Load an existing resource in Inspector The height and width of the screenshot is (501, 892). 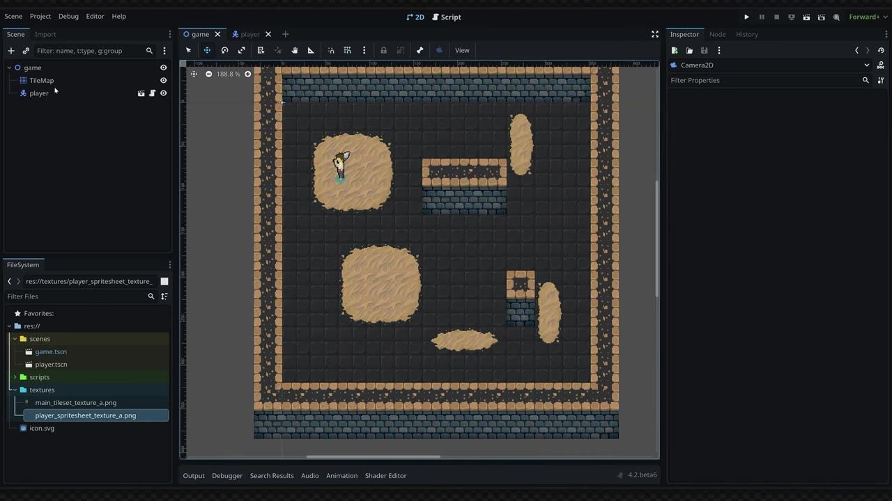coord(689,50)
